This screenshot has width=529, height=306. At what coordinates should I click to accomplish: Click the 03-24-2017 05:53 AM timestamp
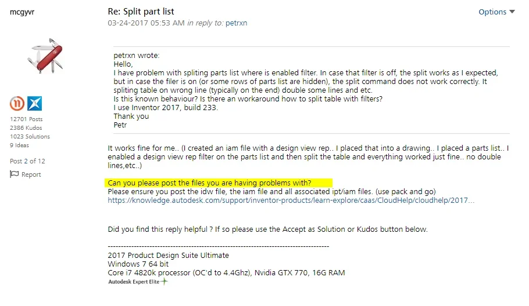(x=146, y=23)
